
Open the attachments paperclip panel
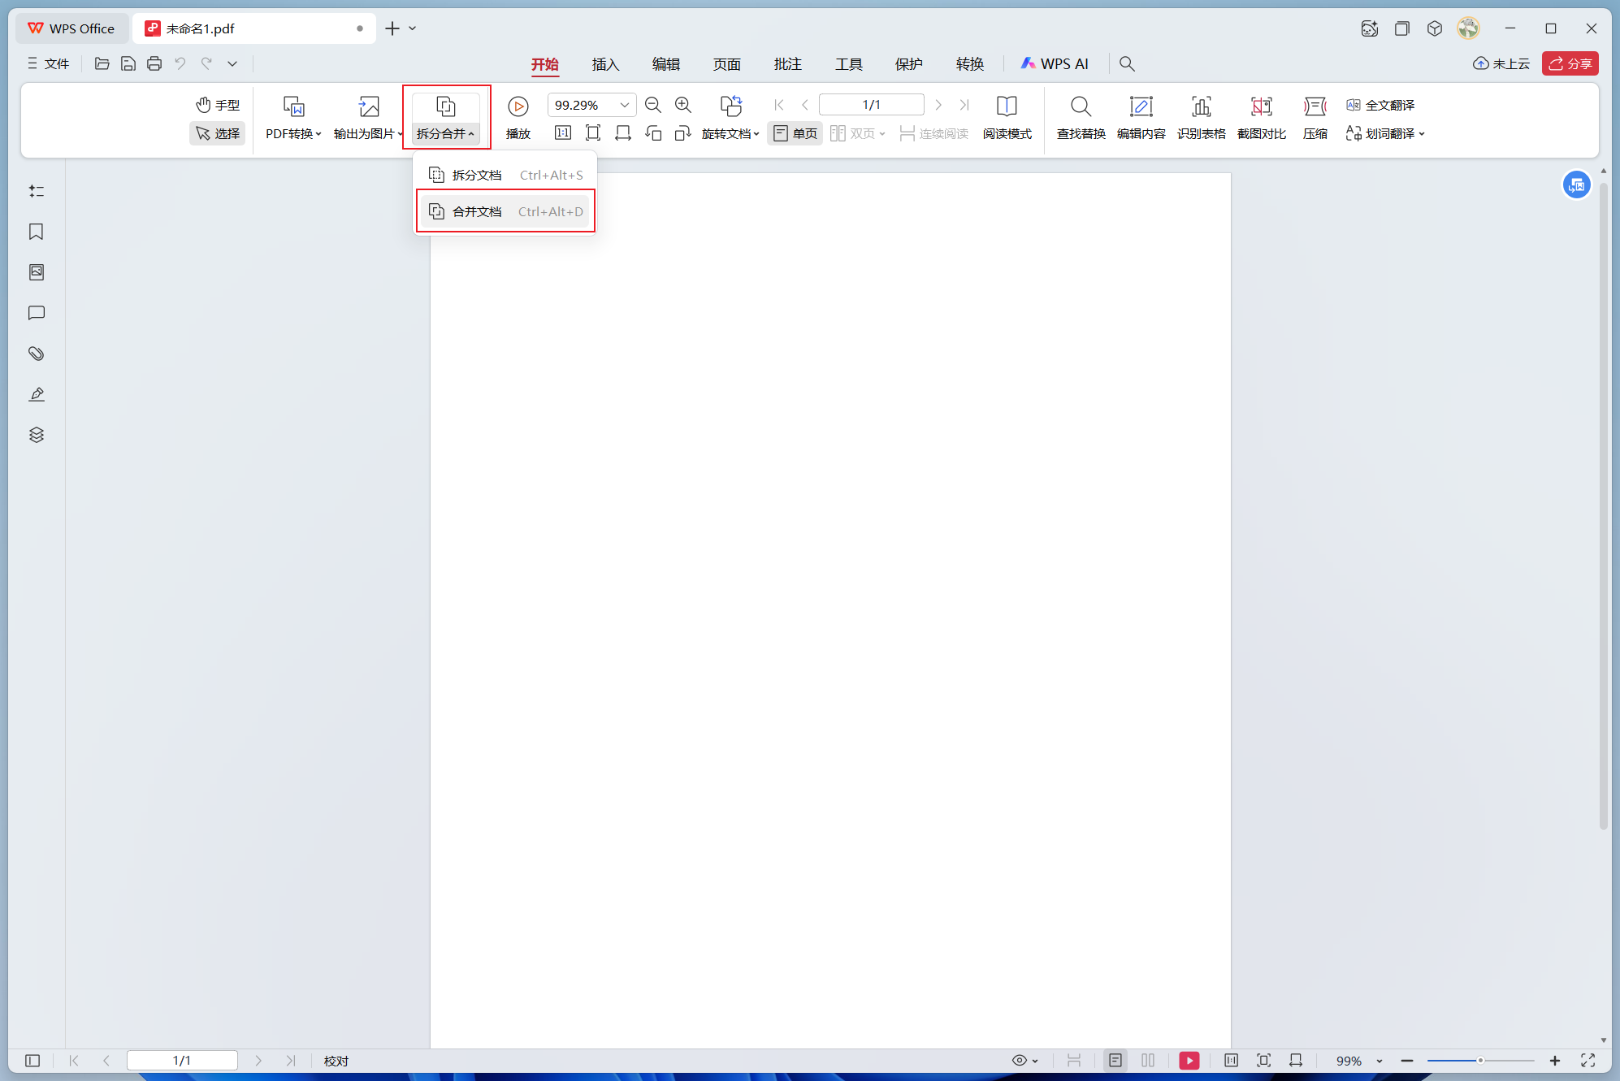[x=36, y=354]
